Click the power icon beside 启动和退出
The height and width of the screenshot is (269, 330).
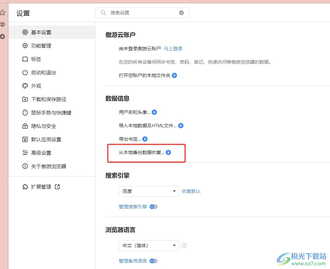(25, 73)
